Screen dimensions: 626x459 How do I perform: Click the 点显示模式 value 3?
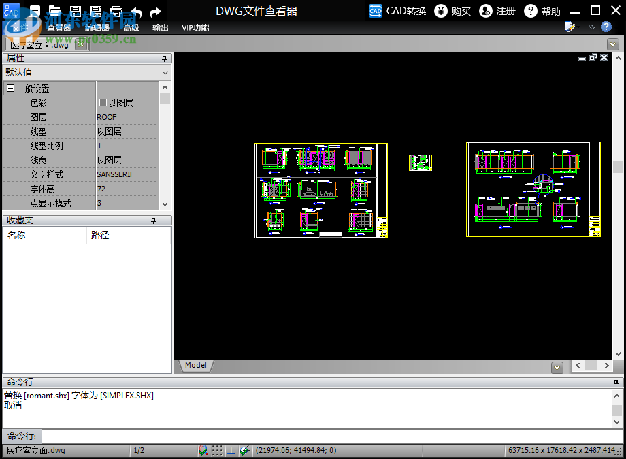pos(99,203)
